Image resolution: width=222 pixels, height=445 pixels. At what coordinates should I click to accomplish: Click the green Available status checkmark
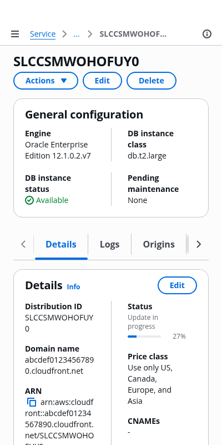click(29, 200)
